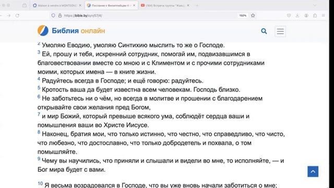Click the sidebar icon left of tabs
Screen dimensions: 334x188
(25, 5)
